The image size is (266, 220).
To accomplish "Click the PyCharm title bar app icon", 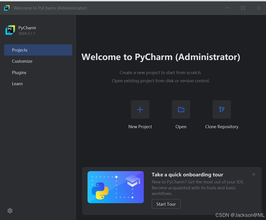I will click(x=7, y=8).
